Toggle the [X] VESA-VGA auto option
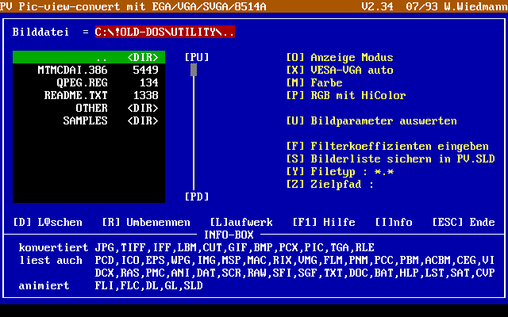The image size is (508, 317). pos(339,71)
